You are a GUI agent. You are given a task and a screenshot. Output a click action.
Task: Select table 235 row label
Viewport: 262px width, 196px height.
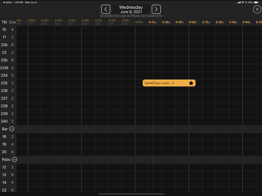pyautogui.click(x=4, y=83)
